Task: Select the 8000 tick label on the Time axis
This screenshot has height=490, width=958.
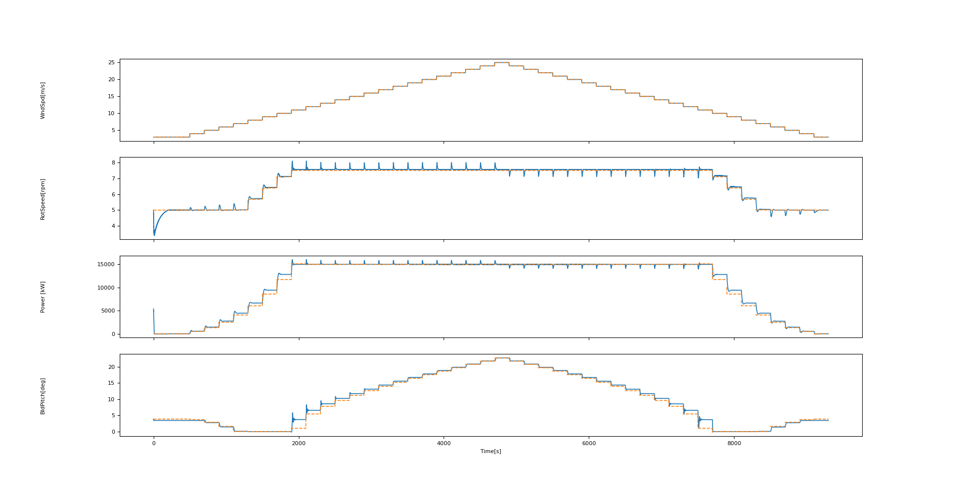Action: point(734,442)
